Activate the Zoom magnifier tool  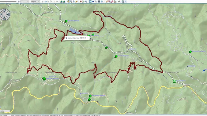(x=71, y=2)
